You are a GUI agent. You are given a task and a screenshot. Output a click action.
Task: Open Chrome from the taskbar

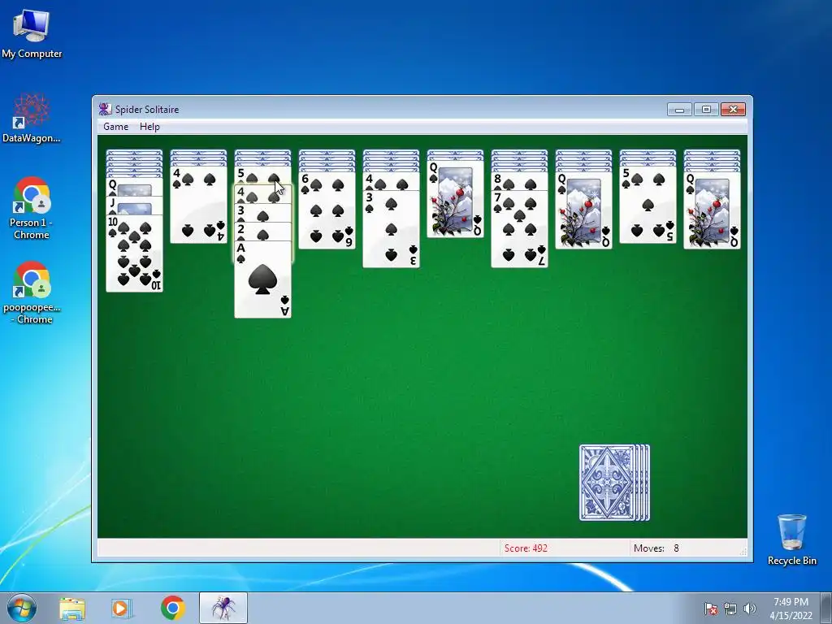coord(172,608)
